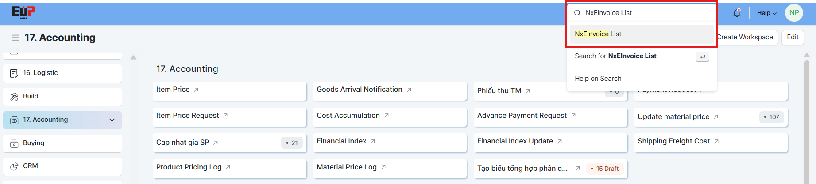Click the Create Workspace button
The width and height of the screenshot is (816, 184).
[x=745, y=37]
